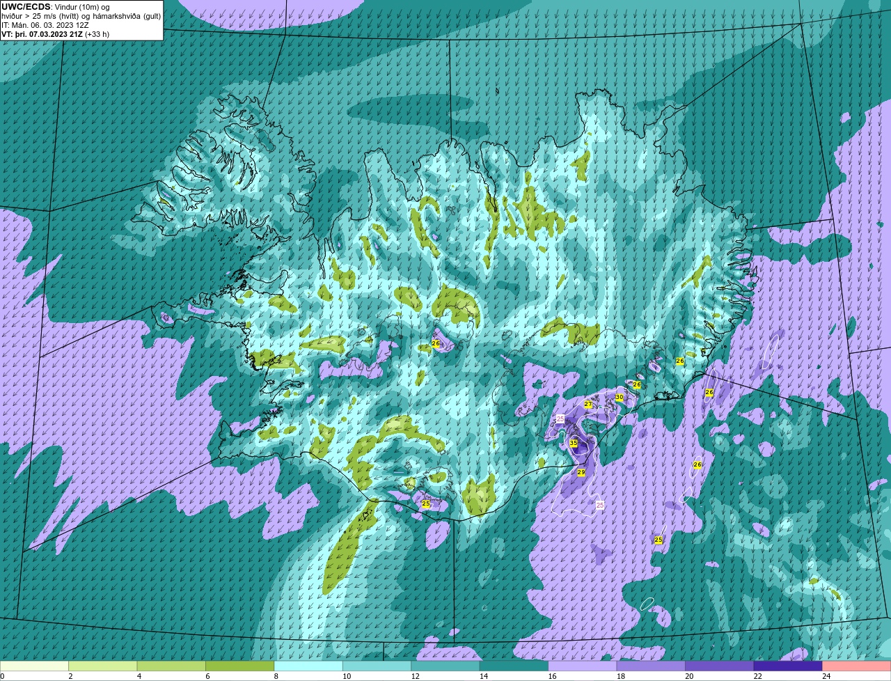Select the 8–10 m/s pale cyan legend swatch
This screenshot has width=891, height=681.
pos(308,666)
